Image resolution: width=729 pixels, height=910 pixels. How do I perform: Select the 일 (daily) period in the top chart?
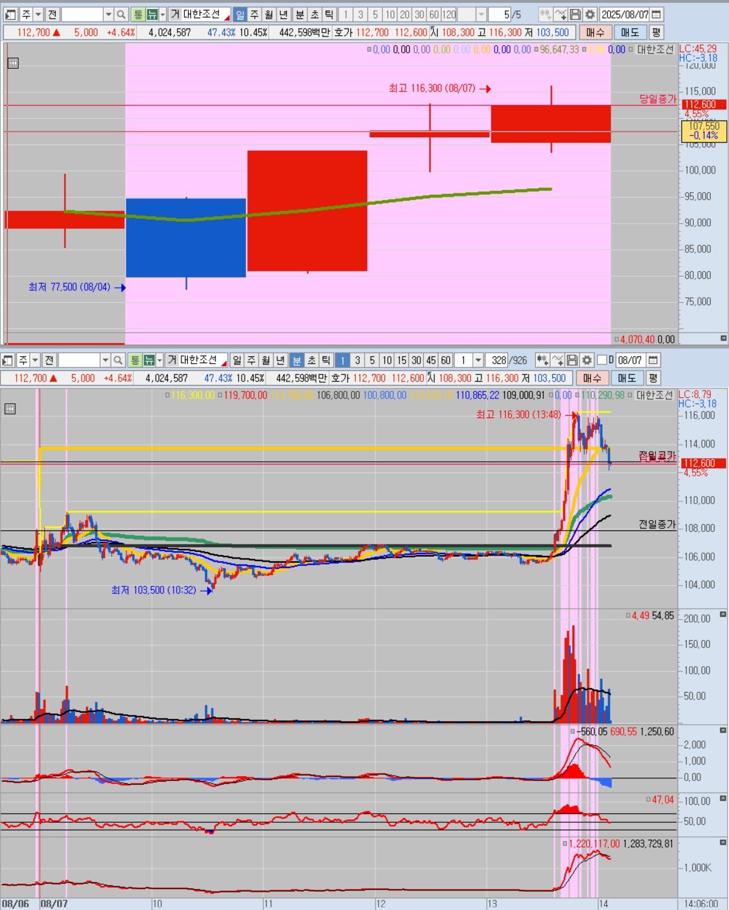pyautogui.click(x=240, y=14)
